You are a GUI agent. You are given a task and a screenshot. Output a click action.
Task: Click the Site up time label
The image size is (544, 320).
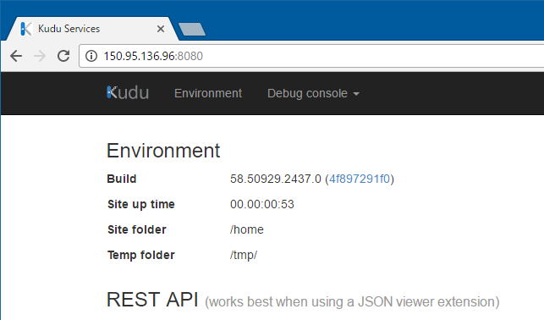140,204
